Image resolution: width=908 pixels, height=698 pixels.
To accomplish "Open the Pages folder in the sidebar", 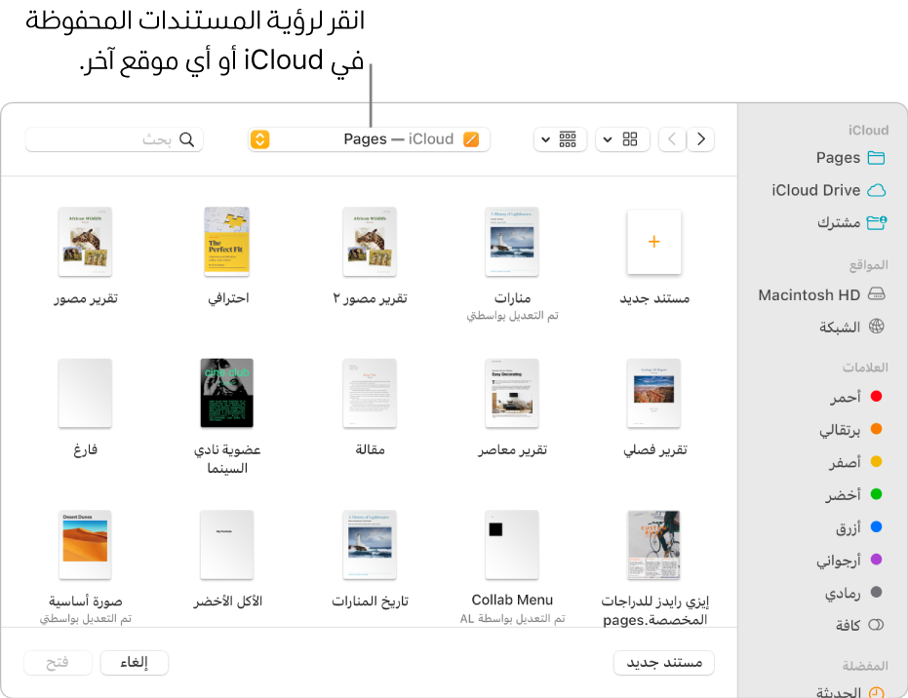I will click(x=850, y=157).
